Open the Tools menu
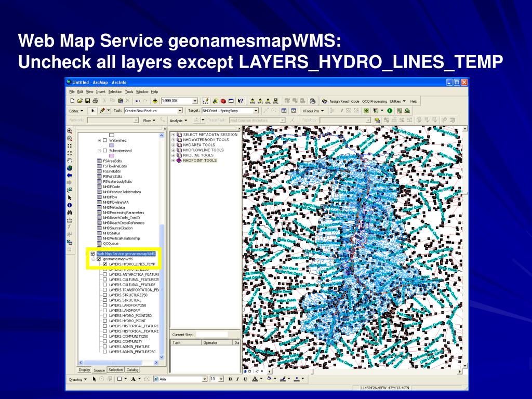Image resolution: width=532 pixels, height=399 pixels. point(129,91)
